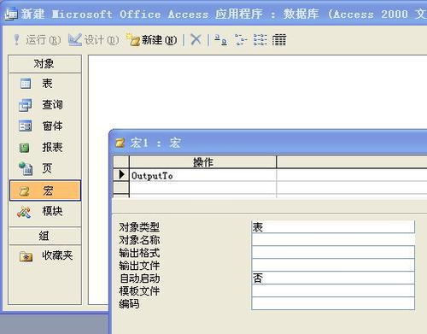Viewport: 427px width, 334px height.
Task: Click the Run (运行) toolbar button
Action: pyautogui.click(x=37, y=40)
